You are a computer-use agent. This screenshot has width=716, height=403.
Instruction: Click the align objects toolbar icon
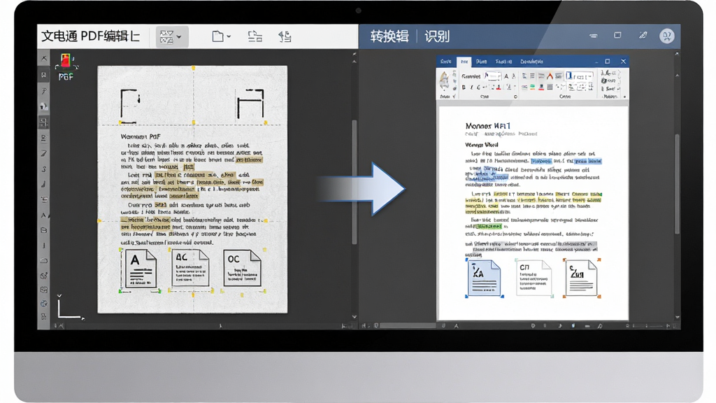[255, 36]
